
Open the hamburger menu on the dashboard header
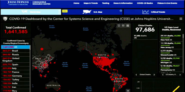pos(181,19)
